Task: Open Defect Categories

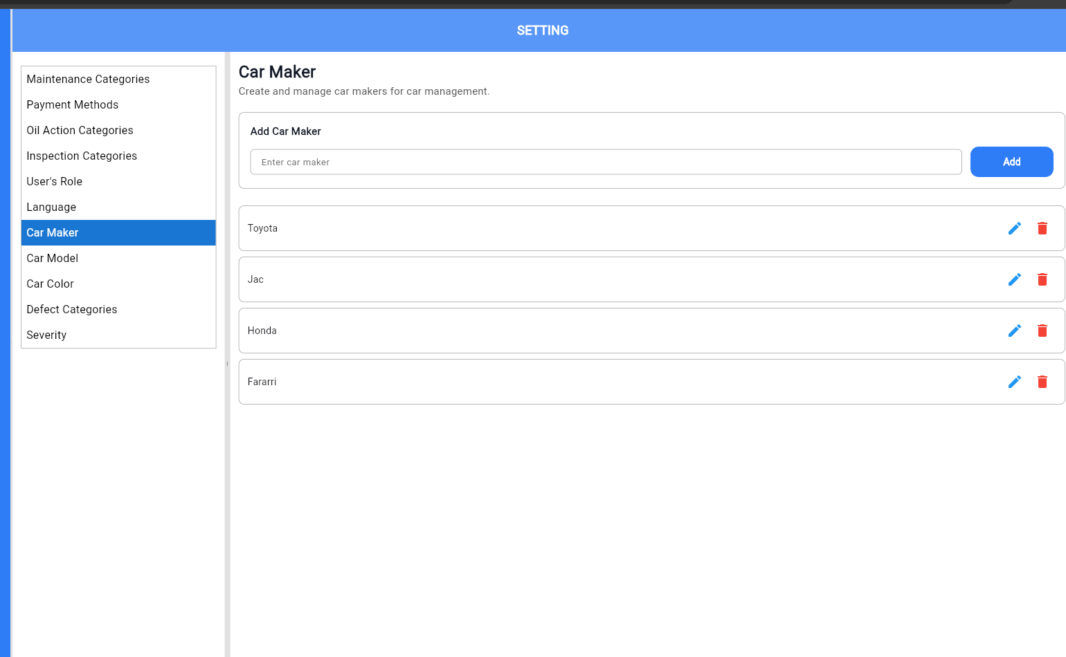Action: 72,310
